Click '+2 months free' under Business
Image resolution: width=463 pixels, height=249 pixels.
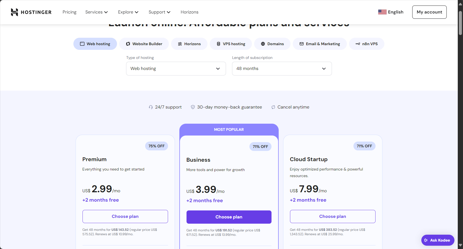click(x=205, y=201)
